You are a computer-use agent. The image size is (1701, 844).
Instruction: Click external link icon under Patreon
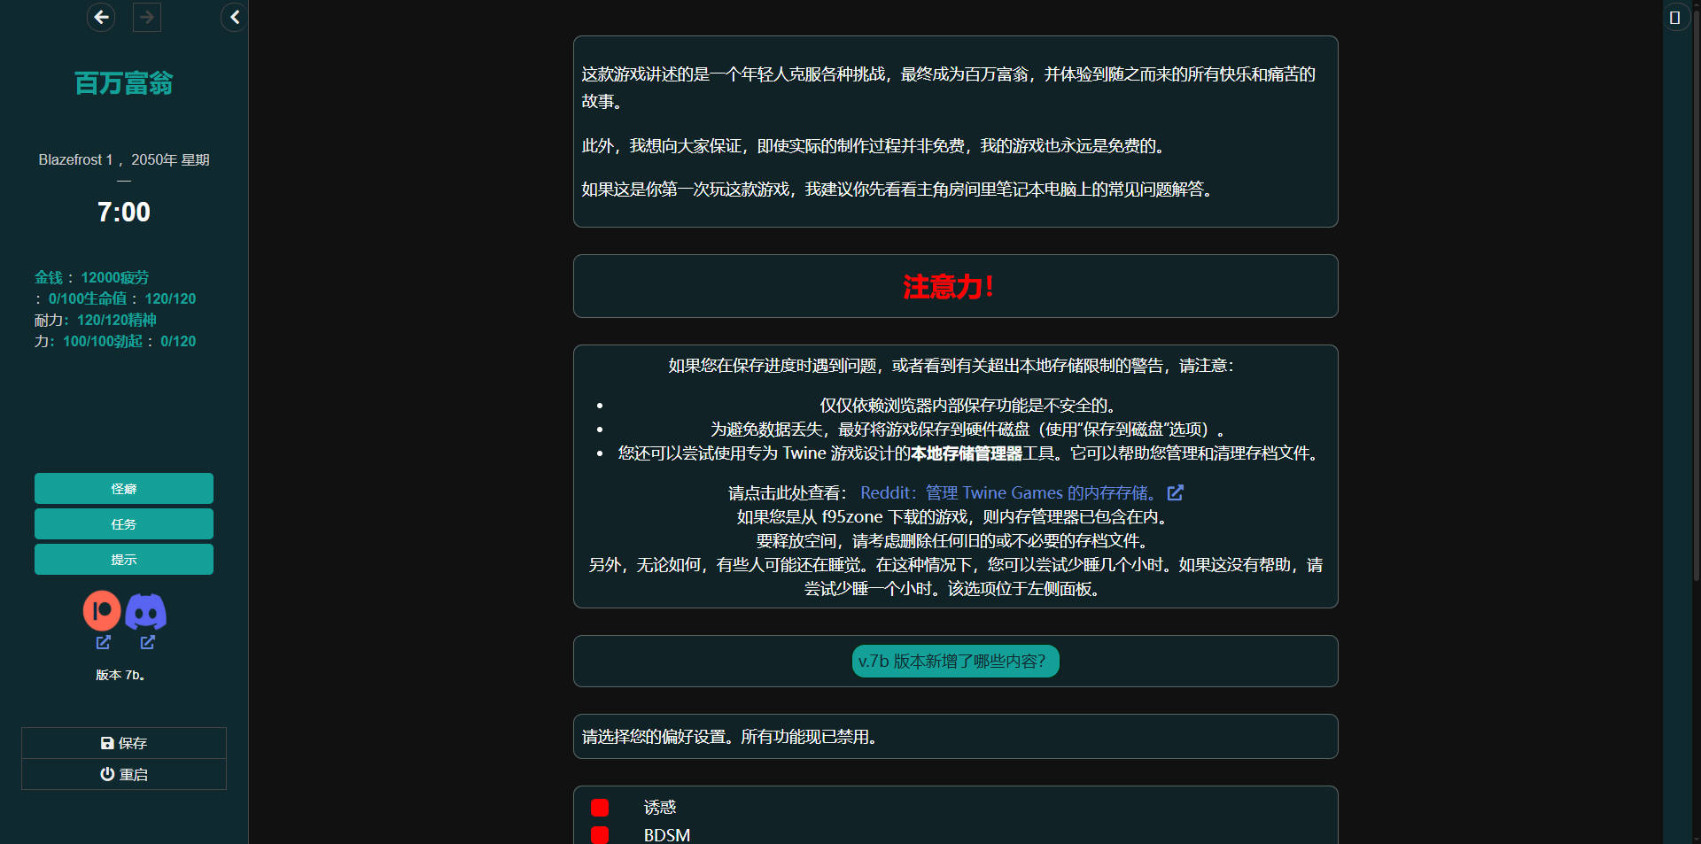[104, 642]
